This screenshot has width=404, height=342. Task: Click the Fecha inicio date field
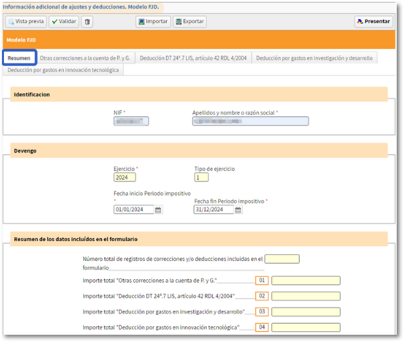click(134, 210)
